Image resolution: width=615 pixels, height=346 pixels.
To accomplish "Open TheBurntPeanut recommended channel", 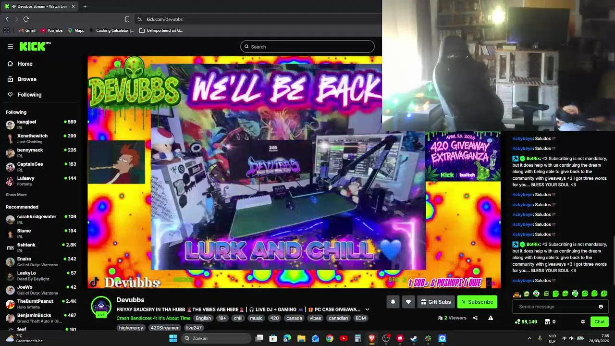I will coord(41,304).
